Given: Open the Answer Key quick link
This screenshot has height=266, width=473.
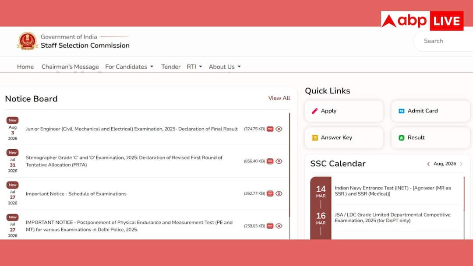Looking at the screenshot, I should point(344,138).
